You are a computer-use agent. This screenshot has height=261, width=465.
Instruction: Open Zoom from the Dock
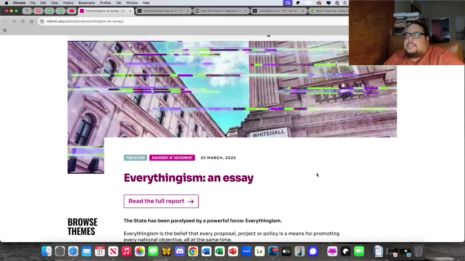click(246, 251)
